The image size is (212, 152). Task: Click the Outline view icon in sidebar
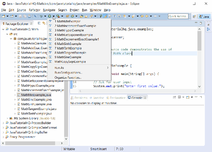[x=209, y=29]
